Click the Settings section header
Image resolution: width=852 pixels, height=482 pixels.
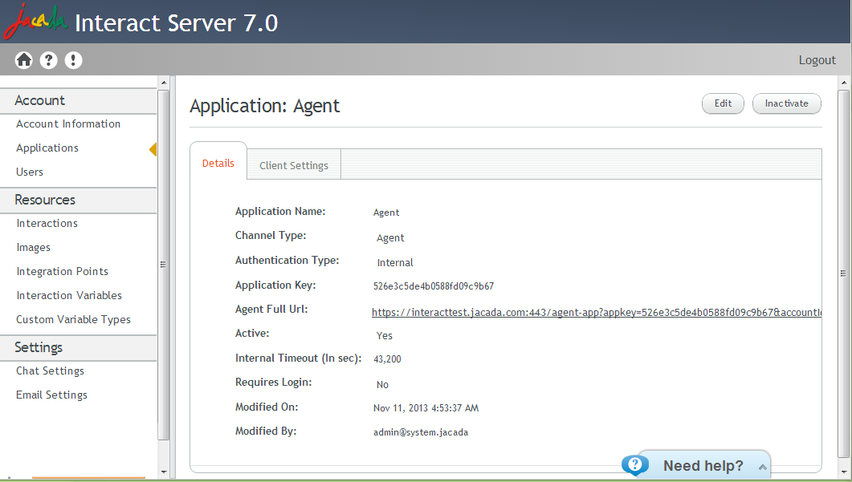(x=78, y=348)
